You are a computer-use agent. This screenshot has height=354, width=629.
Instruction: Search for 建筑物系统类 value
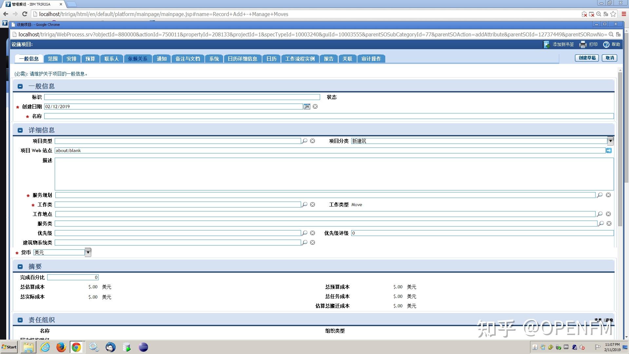305,243
